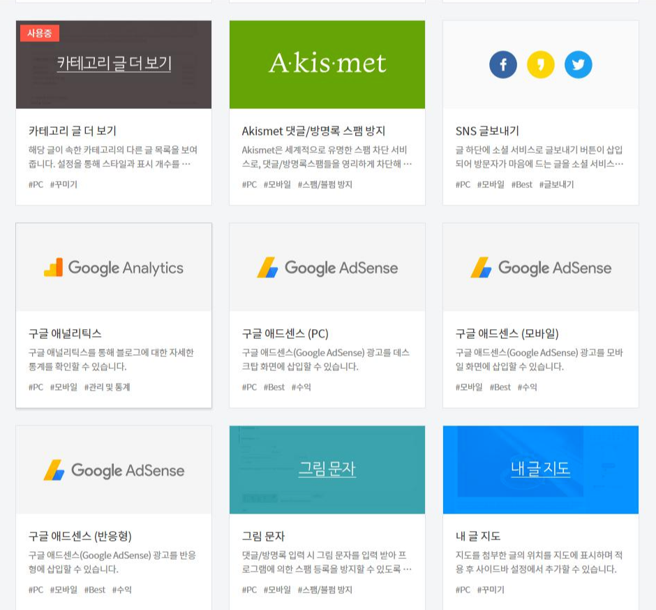656x610 pixels.
Task: Click the Facebook icon on SNS 글보내기 card
Action: 502,64
